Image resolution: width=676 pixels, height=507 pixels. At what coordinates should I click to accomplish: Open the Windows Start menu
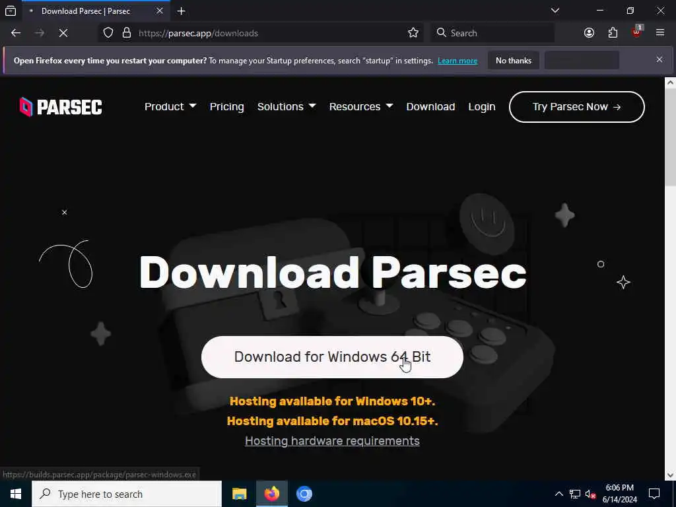tap(16, 494)
